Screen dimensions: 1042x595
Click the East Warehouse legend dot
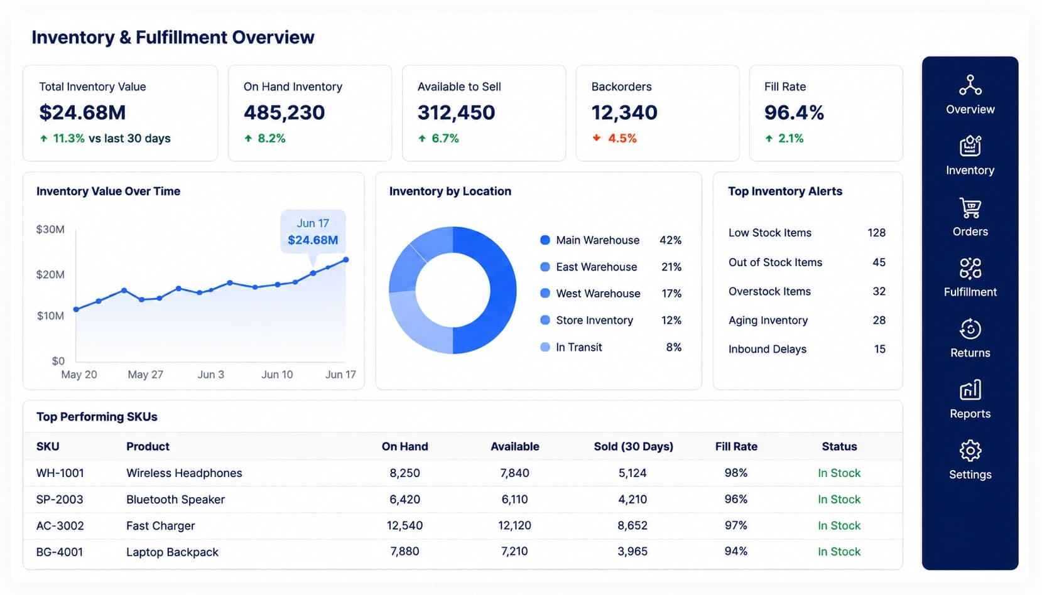(545, 267)
